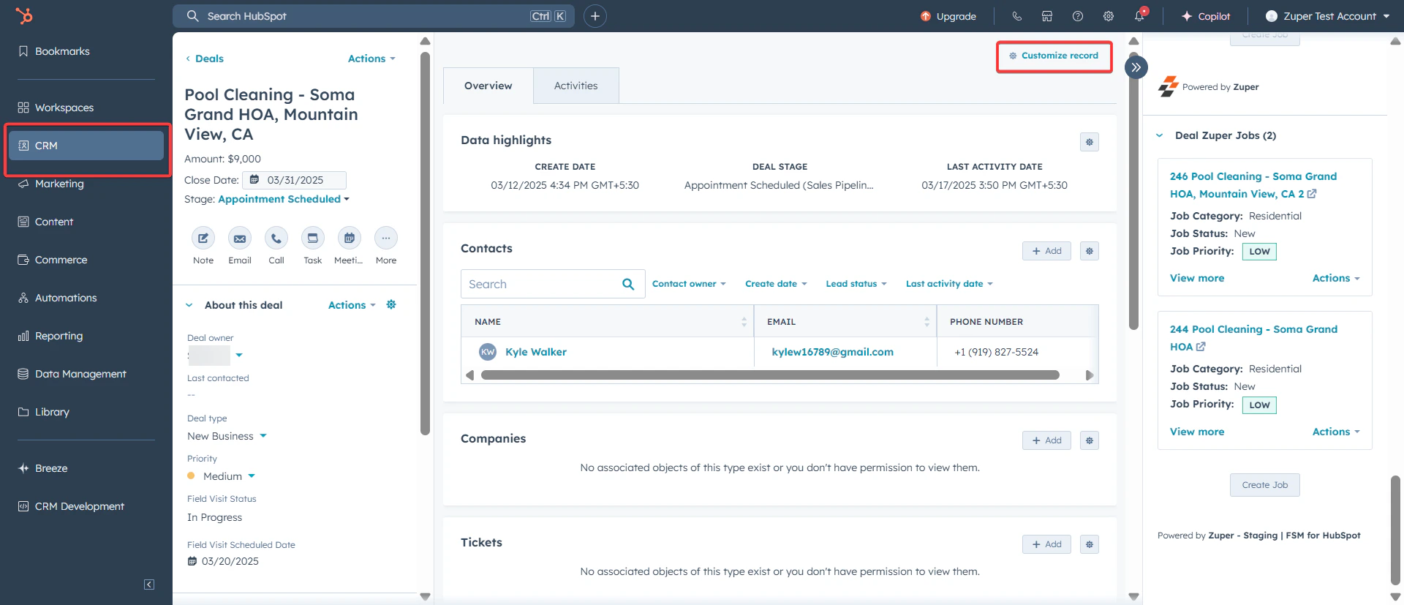Open Automations in the sidebar
Image resolution: width=1404 pixels, height=605 pixels.
(x=57, y=298)
